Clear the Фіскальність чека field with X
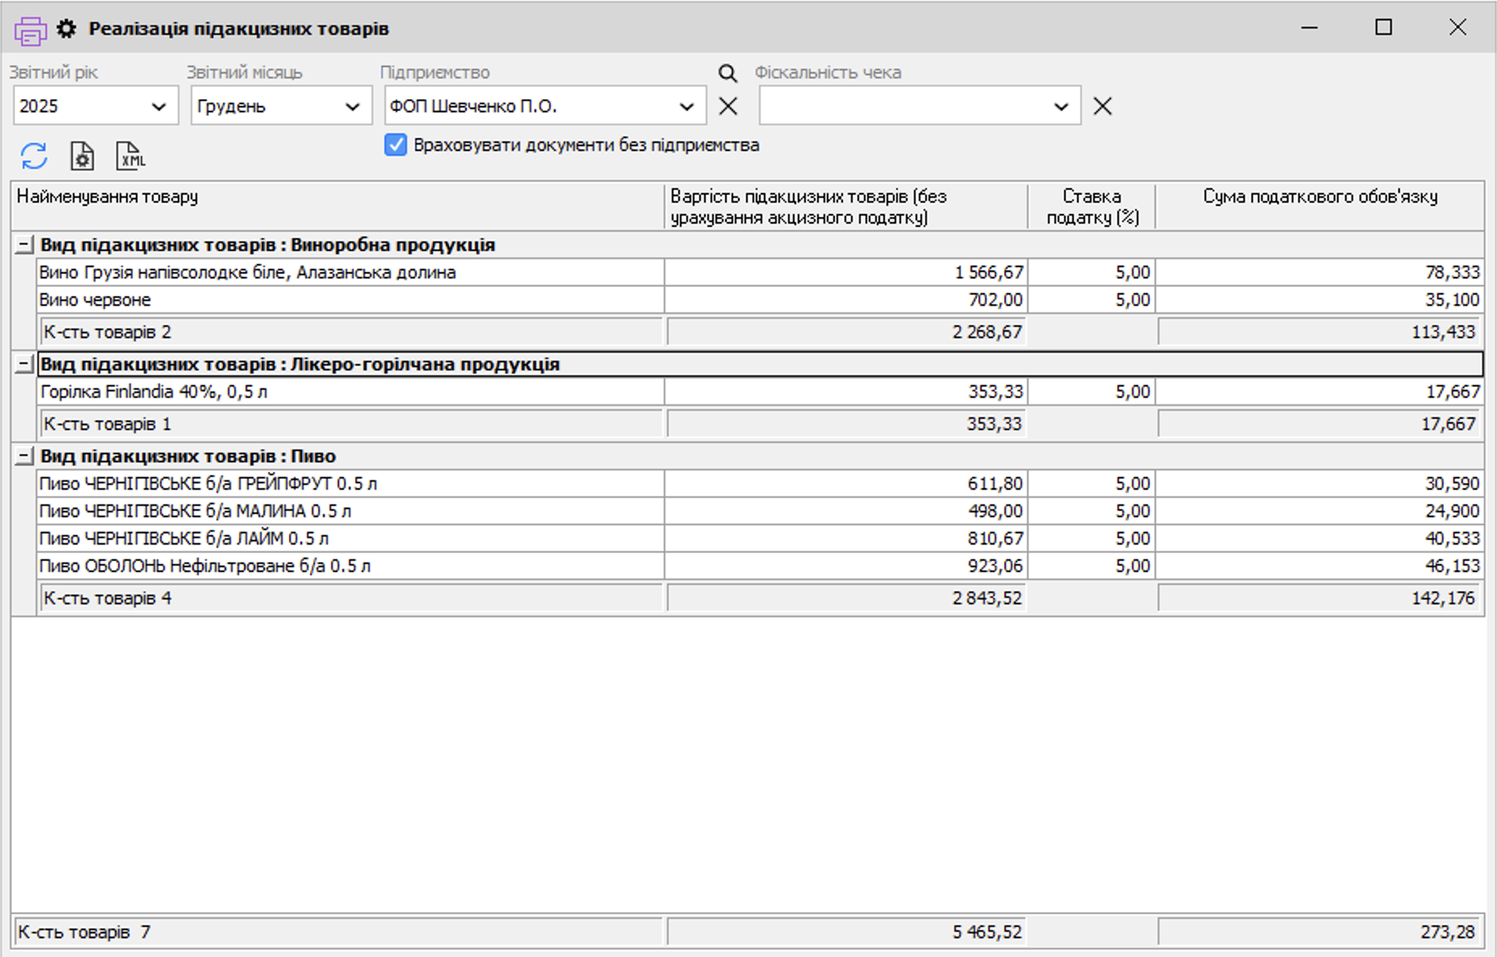Image resolution: width=1497 pixels, height=957 pixels. 1102,106
